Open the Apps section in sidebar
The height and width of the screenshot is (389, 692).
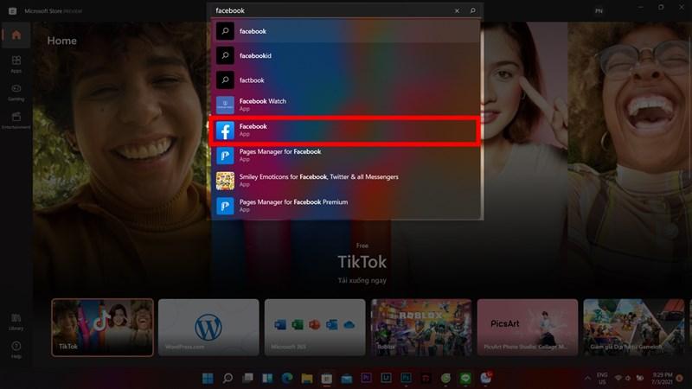(x=16, y=64)
